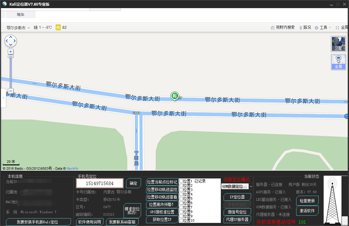This screenshot has width=349, height=226.
Task: Click the map zoom slider handle
Action: tap(10, 56)
